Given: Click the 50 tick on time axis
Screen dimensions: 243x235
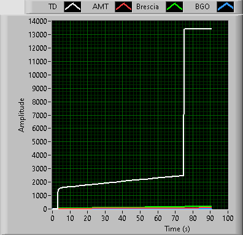Looking at the screenshot, I should [140, 218].
